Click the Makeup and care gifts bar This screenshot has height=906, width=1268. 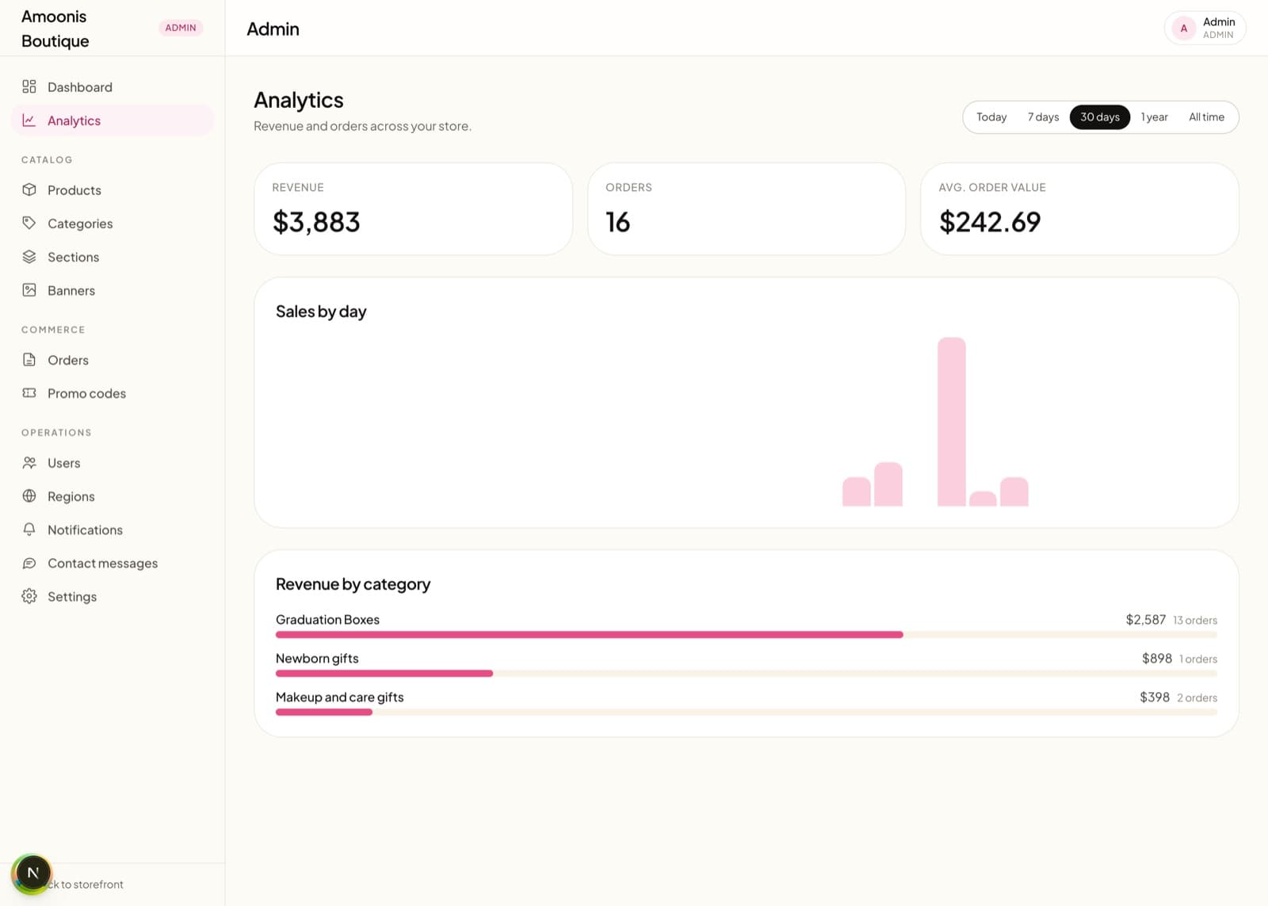[x=324, y=713]
